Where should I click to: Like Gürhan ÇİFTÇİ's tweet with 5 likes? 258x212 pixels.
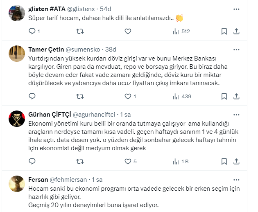pyautogui.click(x=128, y=162)
